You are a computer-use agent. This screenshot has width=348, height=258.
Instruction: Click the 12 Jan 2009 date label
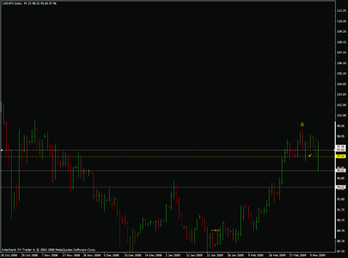(x=194, y=255)
